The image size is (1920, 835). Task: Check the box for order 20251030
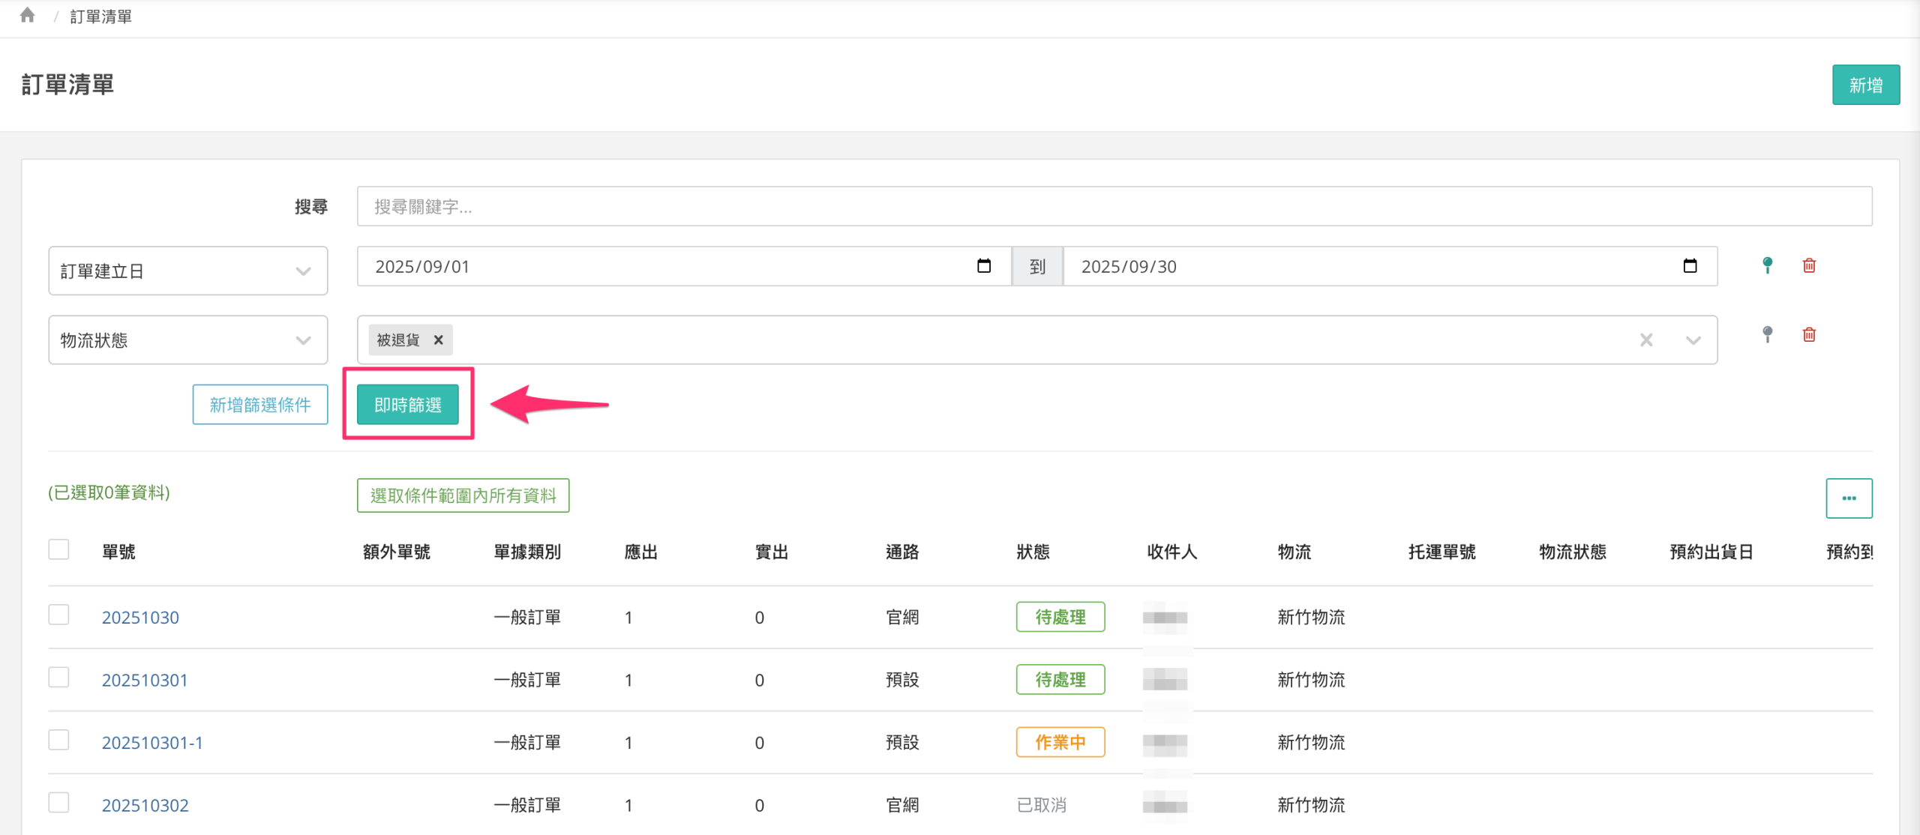pyautogui.click(x=58, y=615)
